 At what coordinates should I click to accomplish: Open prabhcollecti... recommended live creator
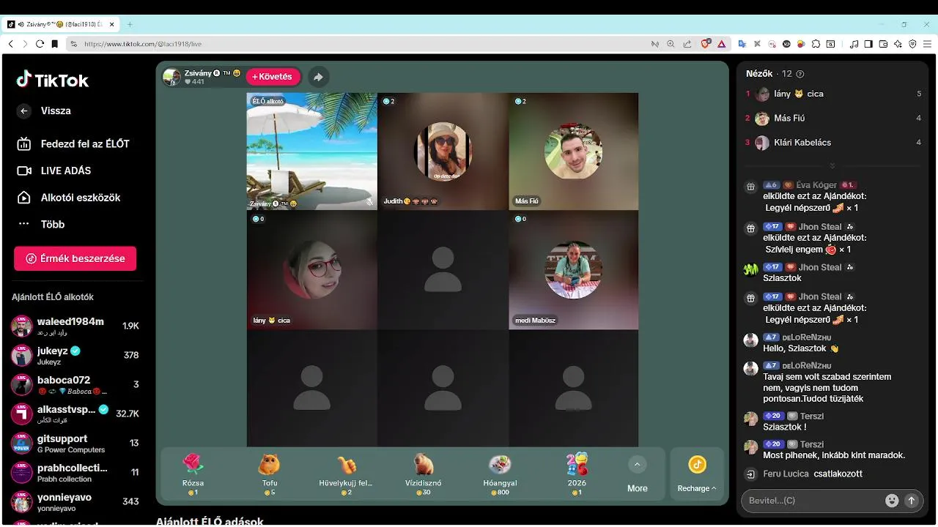pos(76,472)
